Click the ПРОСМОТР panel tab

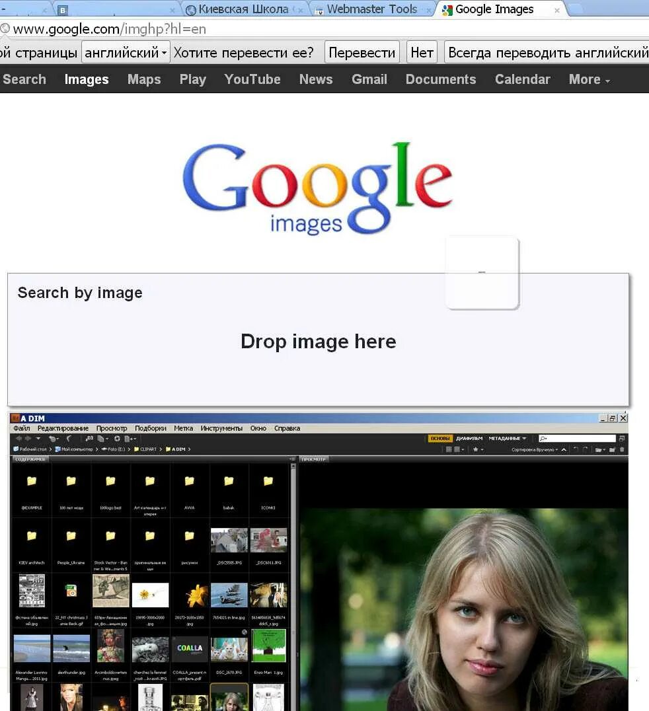(x=314, y=459)
